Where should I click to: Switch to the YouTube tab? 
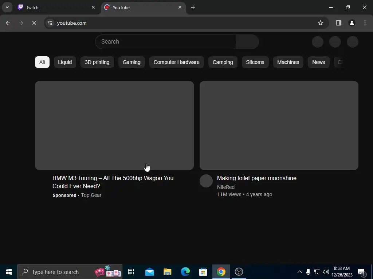[x=144, y=7]
